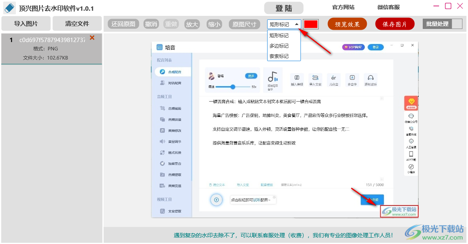Click 音频提取 tool in loaded image sidebar
Viewport: 468px width, 244px height.
(171, 175)
